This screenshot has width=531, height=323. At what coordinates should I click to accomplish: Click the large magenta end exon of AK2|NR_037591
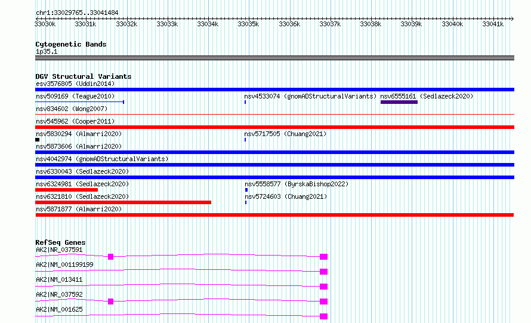click(324, 257)
